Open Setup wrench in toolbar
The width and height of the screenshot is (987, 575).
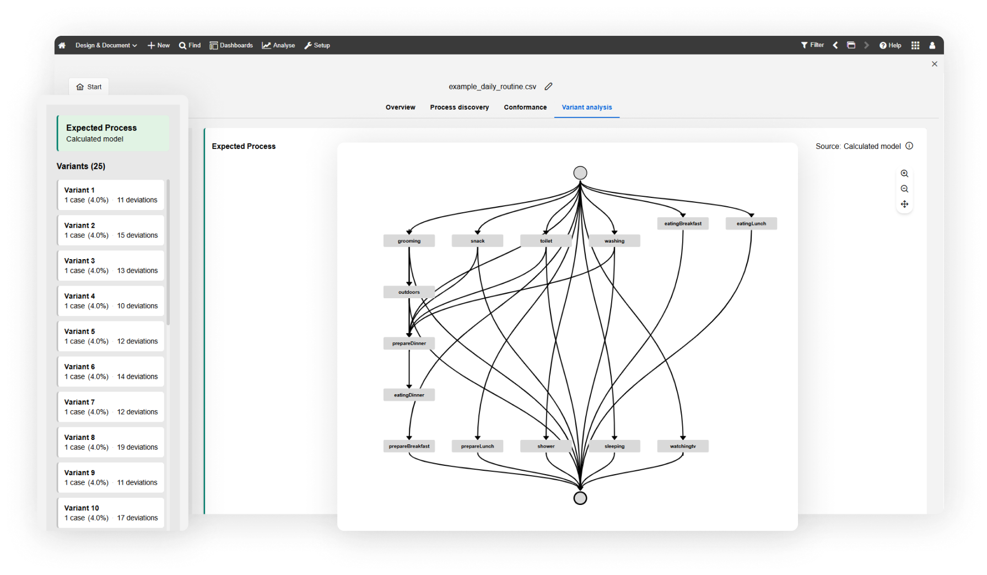coord(317,45)
